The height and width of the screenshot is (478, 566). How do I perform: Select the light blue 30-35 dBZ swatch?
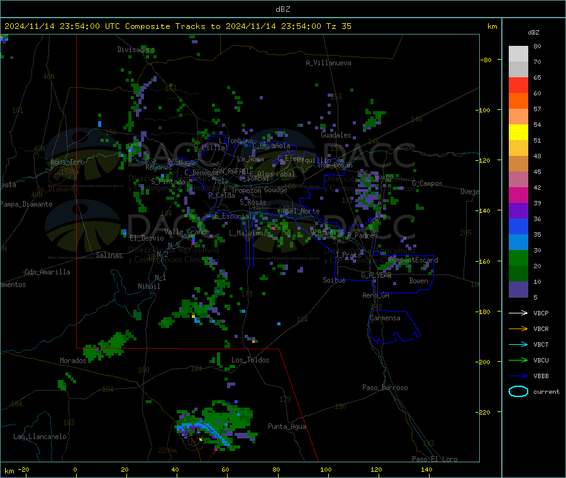(518, 242)
